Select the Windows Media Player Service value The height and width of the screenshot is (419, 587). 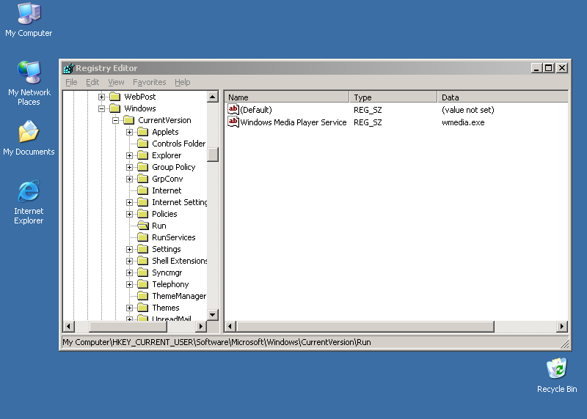[x=293, y=122]
